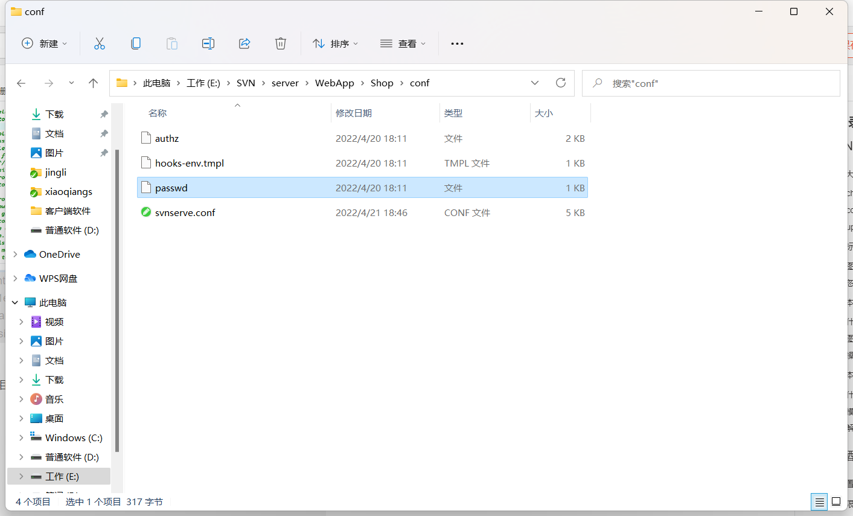Open 客户端软件 folder in sidebar

point(68,211)
